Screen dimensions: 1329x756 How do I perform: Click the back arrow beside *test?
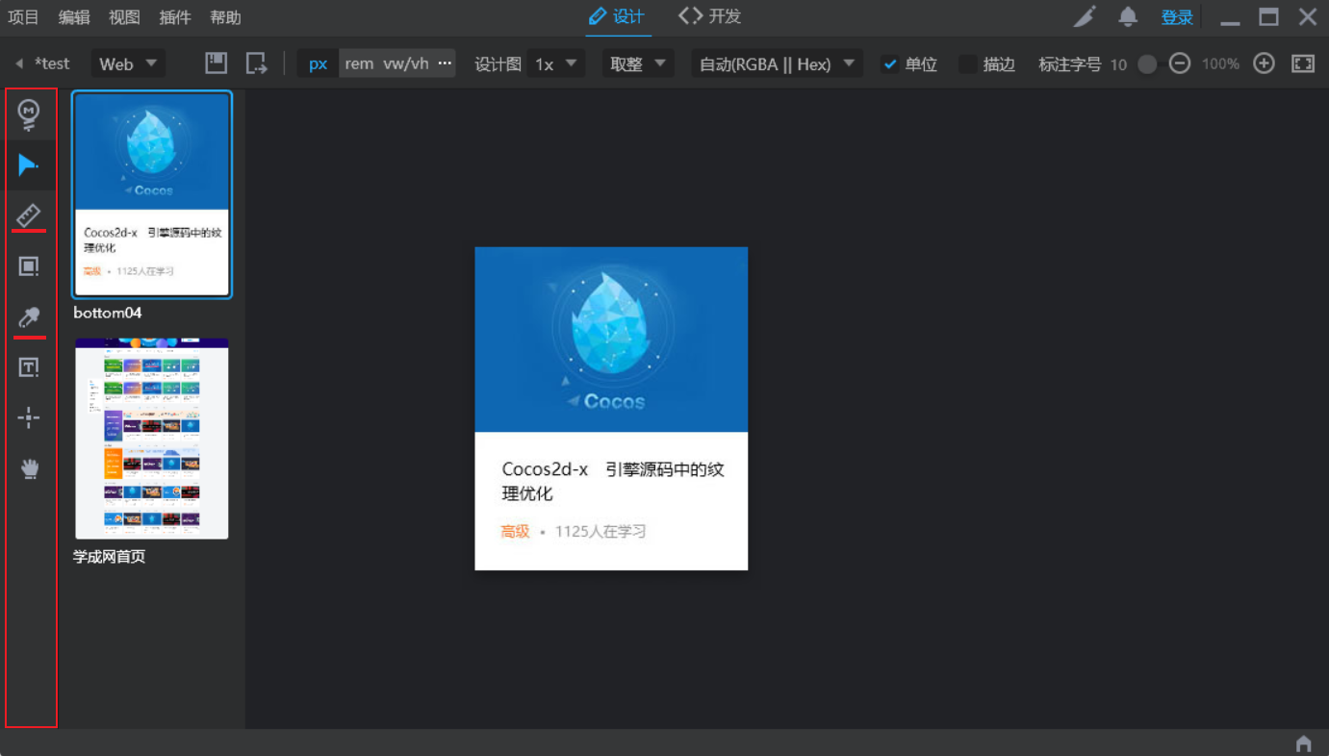[18, 63]
